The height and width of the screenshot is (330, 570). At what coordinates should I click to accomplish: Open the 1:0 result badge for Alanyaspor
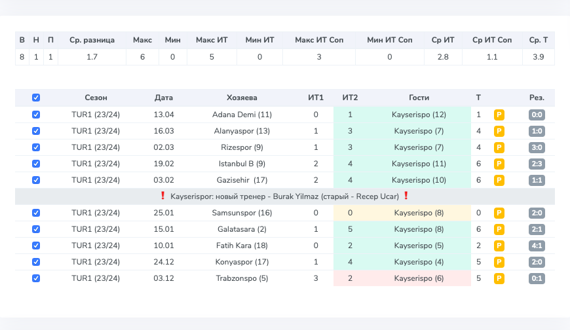(x=537, y=131)
